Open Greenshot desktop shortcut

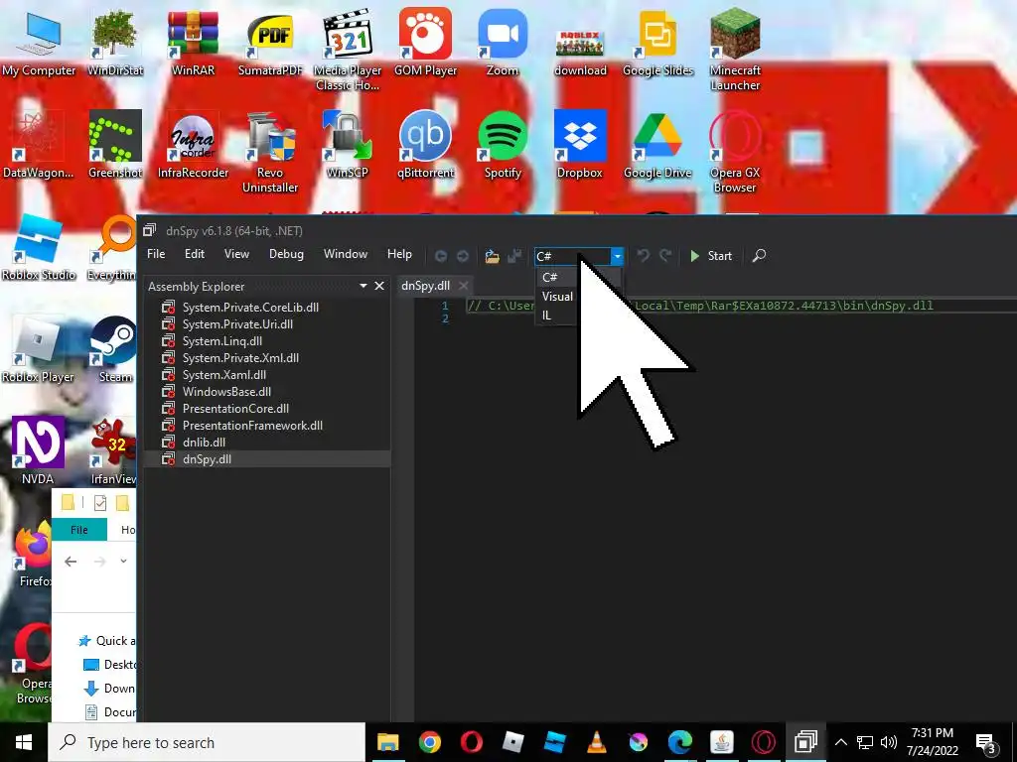pos(115,145)
